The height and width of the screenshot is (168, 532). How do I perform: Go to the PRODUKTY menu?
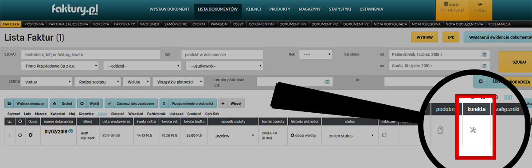pos(280,9)
